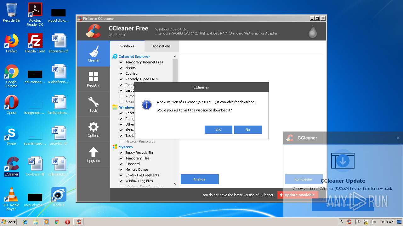Uncheck the History checkbox
403x226 pixels.
(x=121, y=68)
